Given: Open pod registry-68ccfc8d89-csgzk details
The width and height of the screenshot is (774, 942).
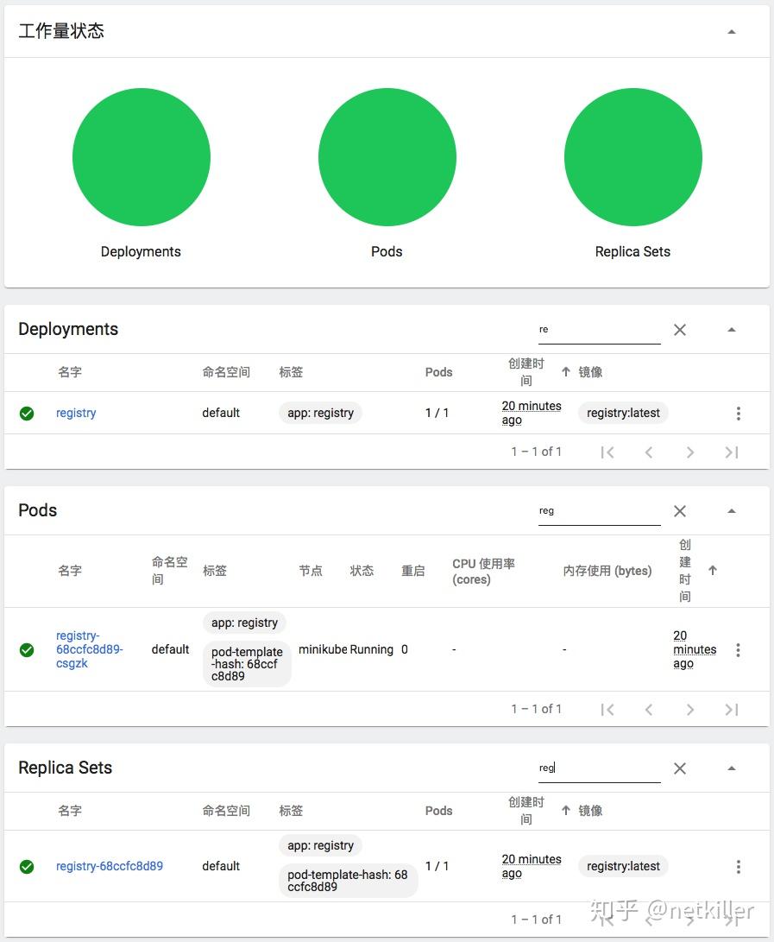Looking at the screenshot, I should (89, 649).
